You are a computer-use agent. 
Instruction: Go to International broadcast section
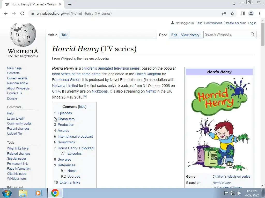pos(75,136)
